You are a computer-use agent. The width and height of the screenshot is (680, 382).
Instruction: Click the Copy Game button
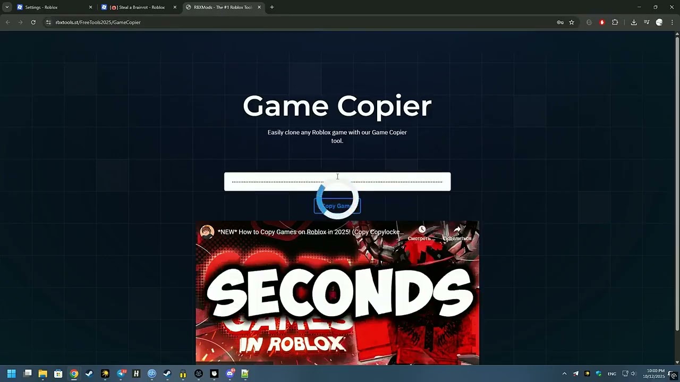point(337,206)
